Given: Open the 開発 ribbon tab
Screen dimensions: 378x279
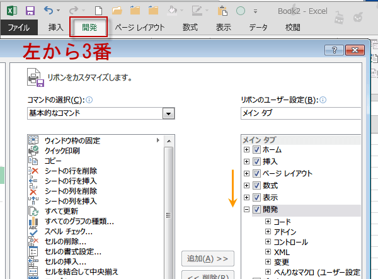Looking at the screenshot, I should tap(89, 27).
